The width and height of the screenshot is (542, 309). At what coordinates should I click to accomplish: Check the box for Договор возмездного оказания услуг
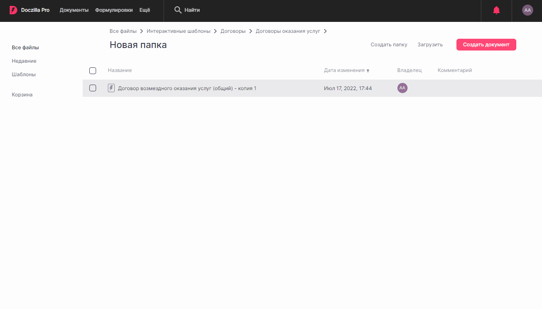coord(93,88)
